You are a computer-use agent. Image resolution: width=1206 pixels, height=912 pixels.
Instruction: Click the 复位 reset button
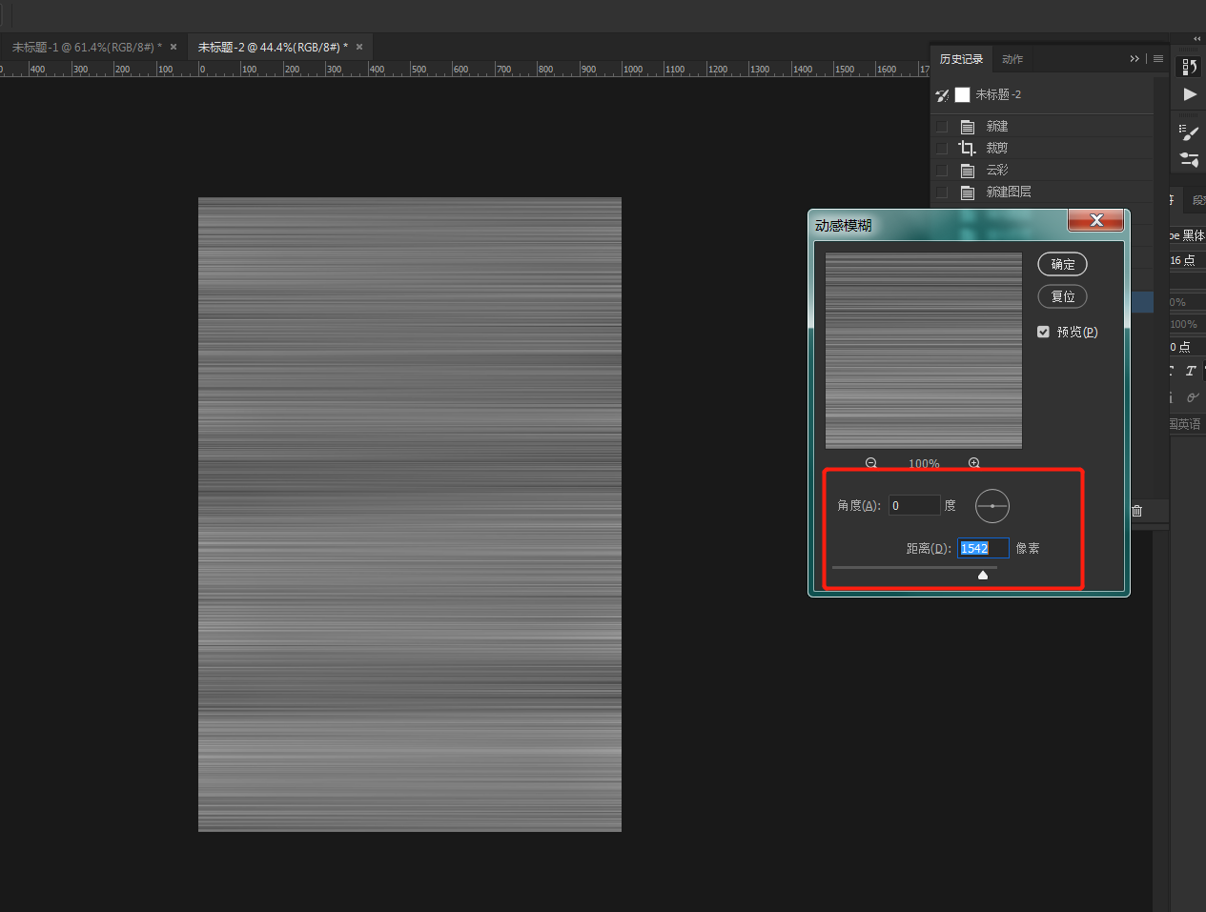pos(1062,296)
